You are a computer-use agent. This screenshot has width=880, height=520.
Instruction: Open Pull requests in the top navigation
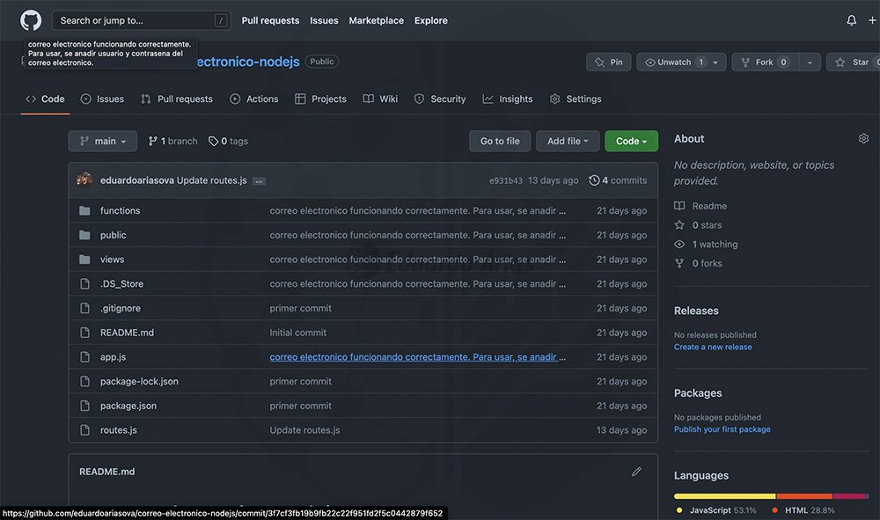270,20
